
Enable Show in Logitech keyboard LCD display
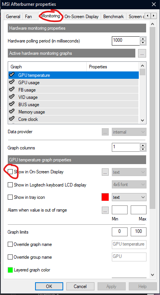coord(10,185)
